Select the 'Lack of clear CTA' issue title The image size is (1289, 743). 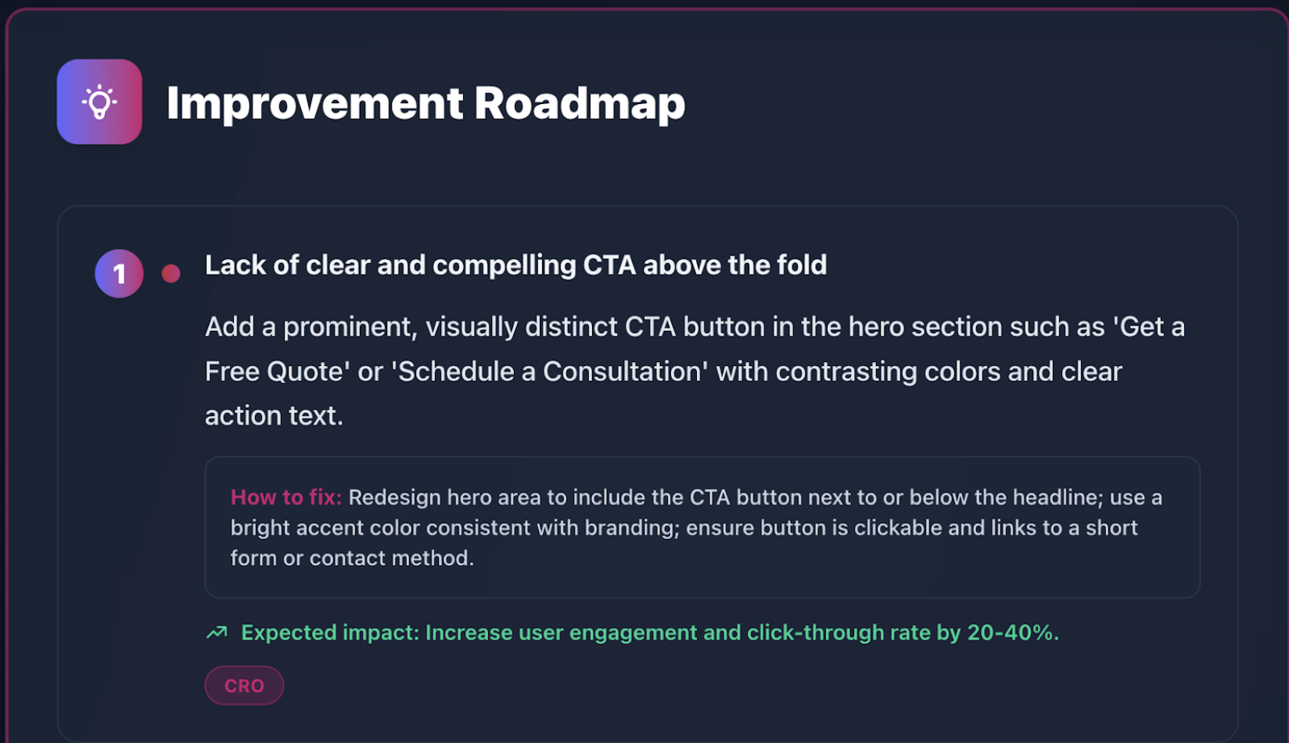pos(515,264)
